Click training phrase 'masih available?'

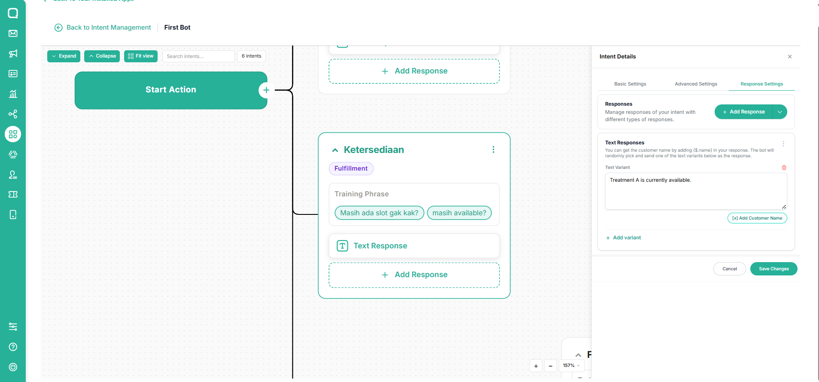tap(459, 213)
